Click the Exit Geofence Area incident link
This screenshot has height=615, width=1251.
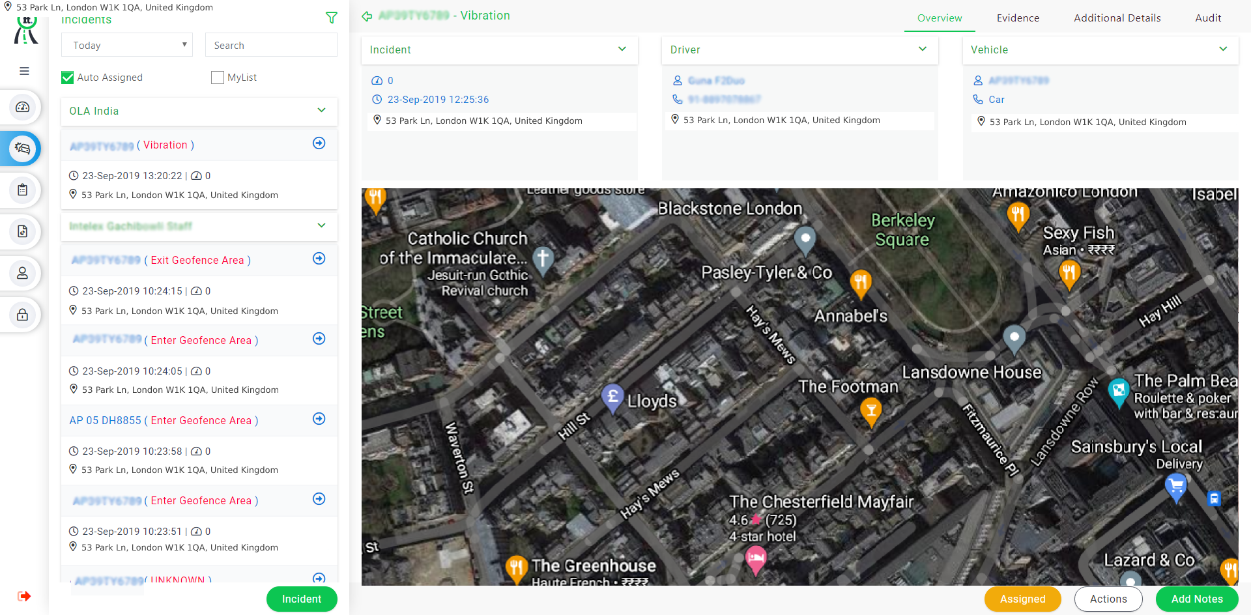pos(161,260)
